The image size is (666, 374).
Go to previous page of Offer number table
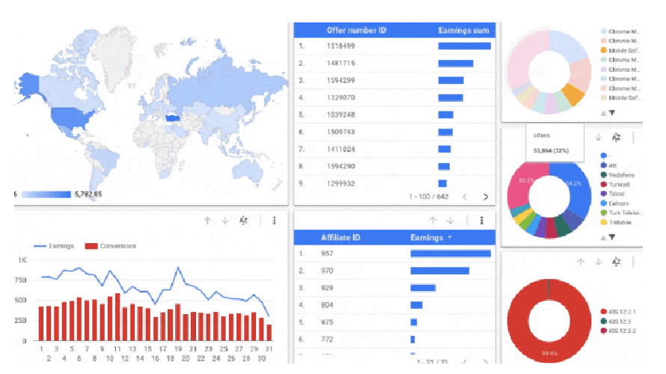click(465, 197)
